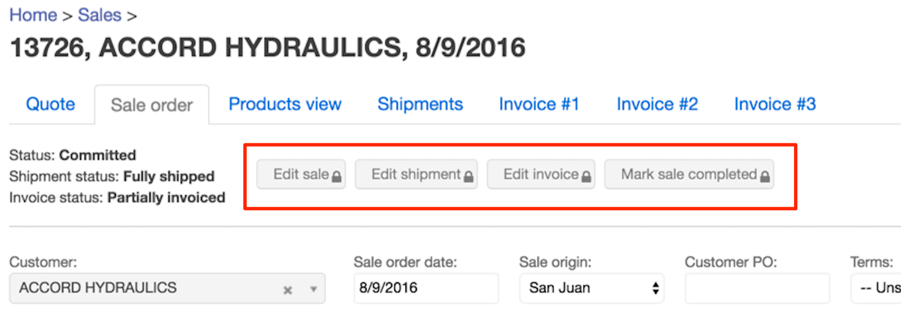This screenshot has width=901, height=318.
Task: Expand the Customer dropdown arrow
Action: tap(313, 289)
